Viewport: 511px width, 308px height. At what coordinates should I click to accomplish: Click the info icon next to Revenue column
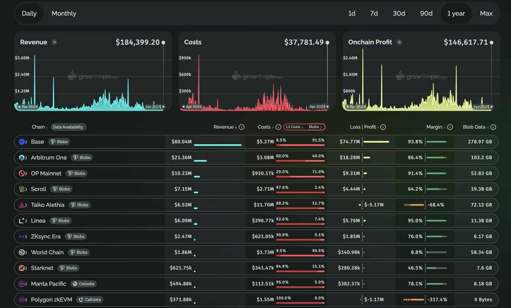pos(242,127)
